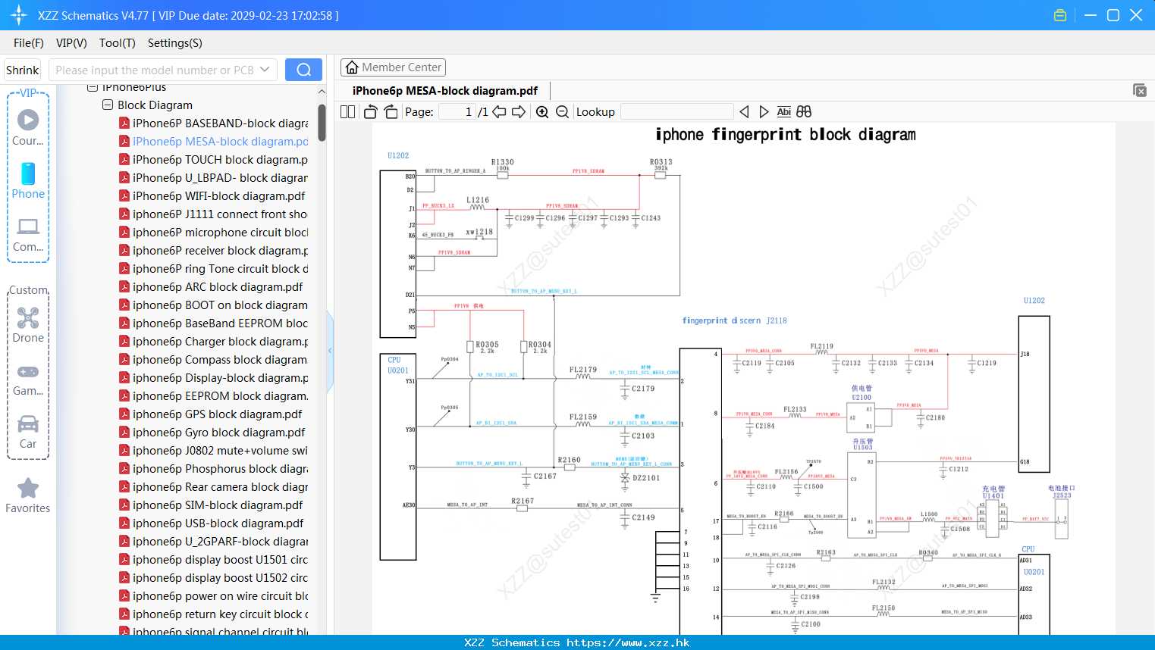Collapse the Block Diagram tree node

[108, 105]
